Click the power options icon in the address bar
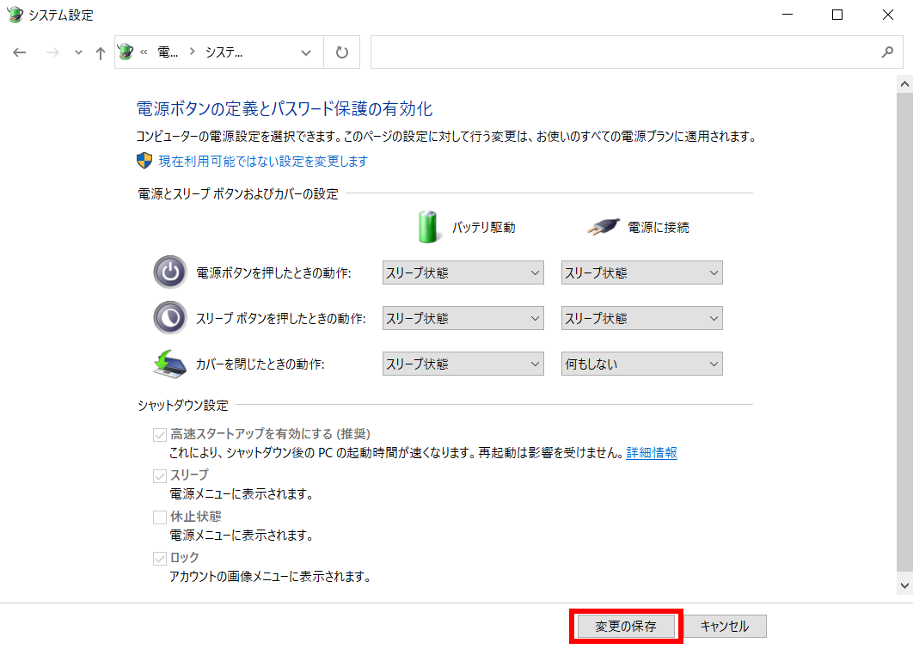913x649 pixels. (126, 52)
